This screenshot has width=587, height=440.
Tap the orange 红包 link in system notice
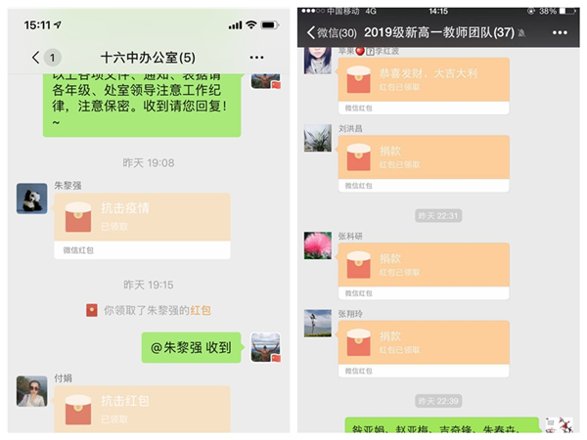(x=201, y=310)
